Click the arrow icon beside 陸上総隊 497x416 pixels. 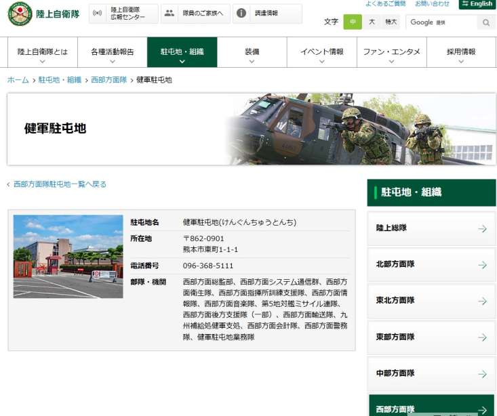pyautogui.click(x=482, y=229)
